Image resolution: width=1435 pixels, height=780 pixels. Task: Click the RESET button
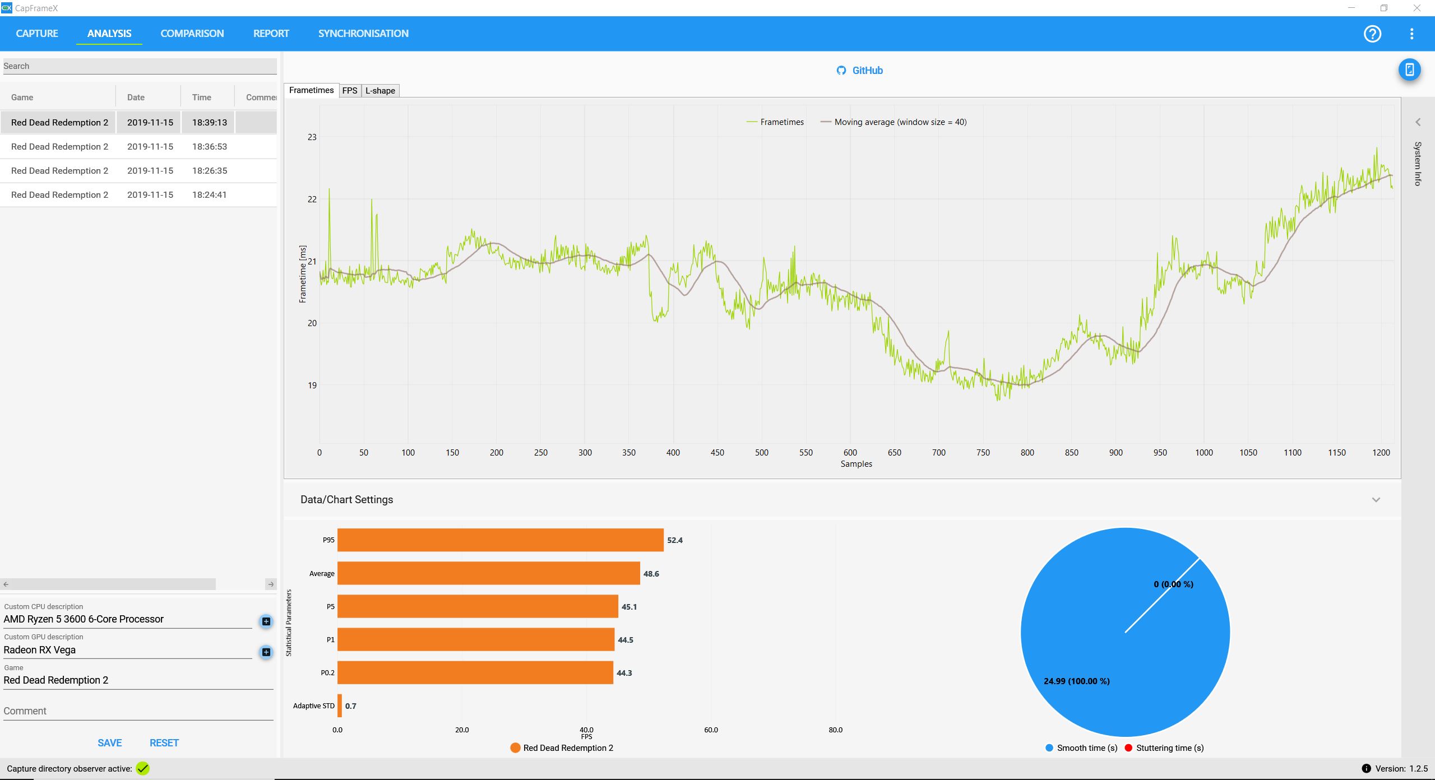pos(164,743)
